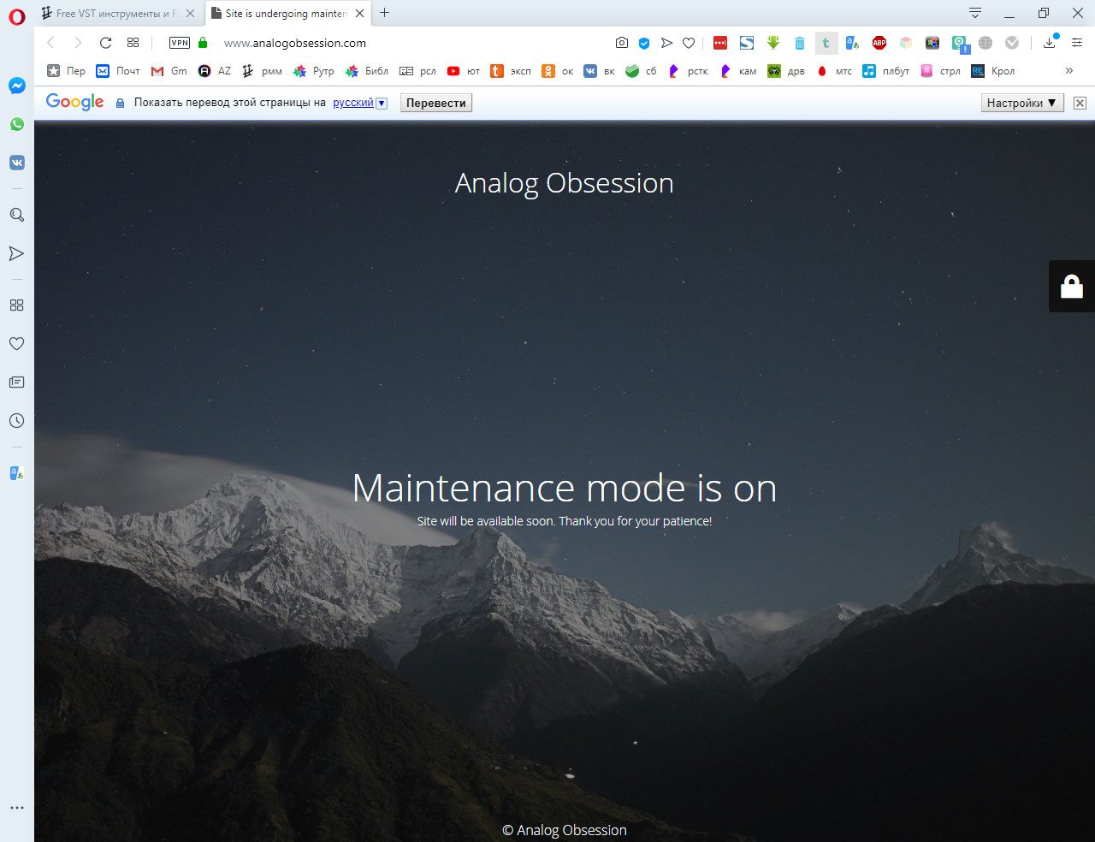Open the AZ bookmark

[215, 71]
